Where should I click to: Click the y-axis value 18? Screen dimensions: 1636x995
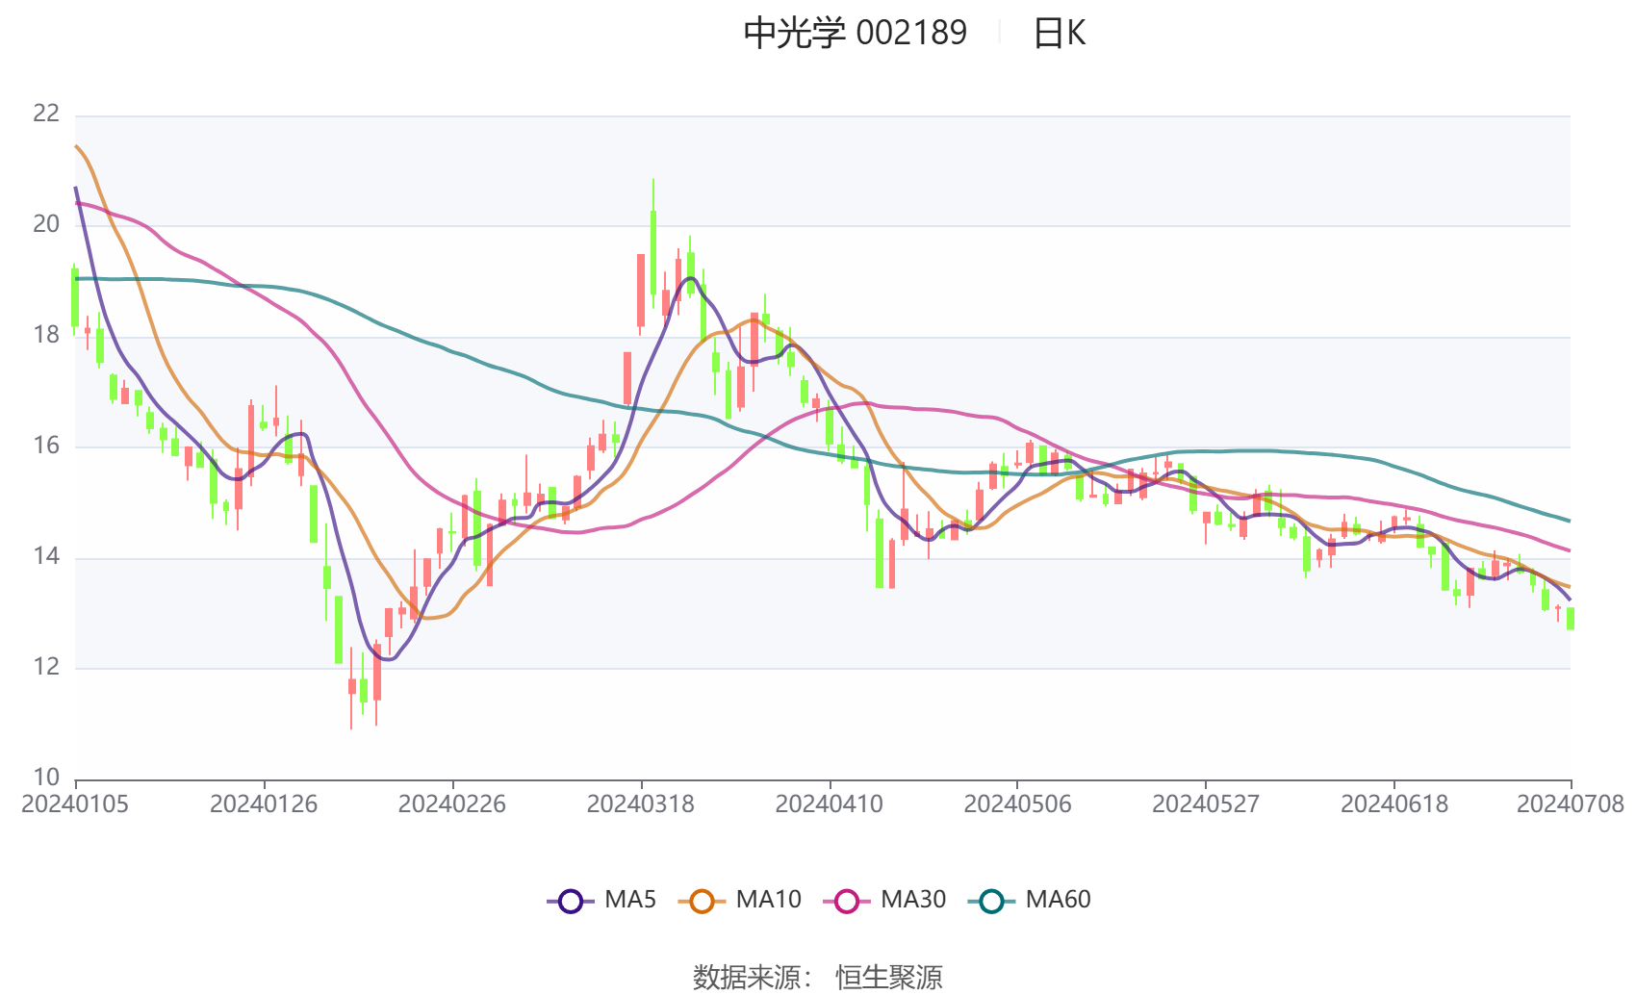click(46, 335)
